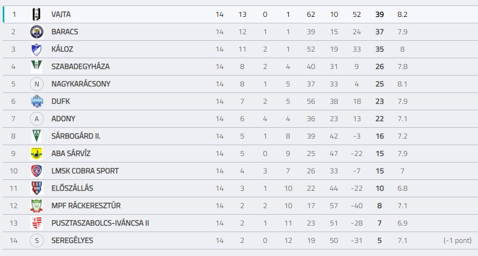Screen dimensions: 478x256
Task: Click the DUFK light-blue crest
Action: click(37, 101)
